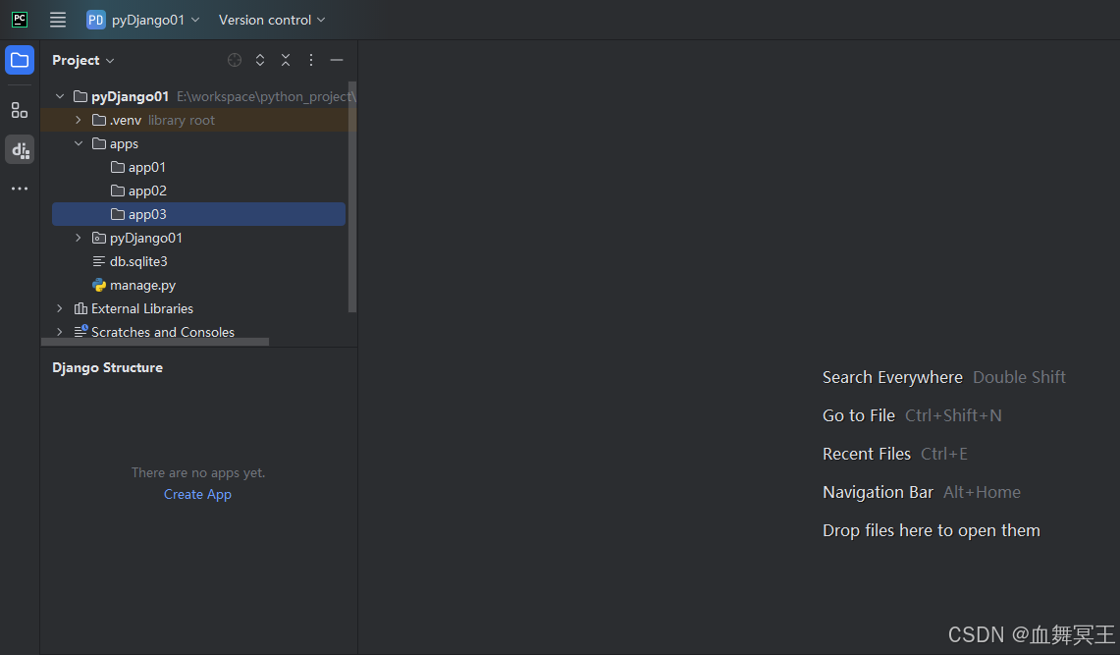Click the app02 folder icon
The image size is (1120, 655).
[118, 191]
